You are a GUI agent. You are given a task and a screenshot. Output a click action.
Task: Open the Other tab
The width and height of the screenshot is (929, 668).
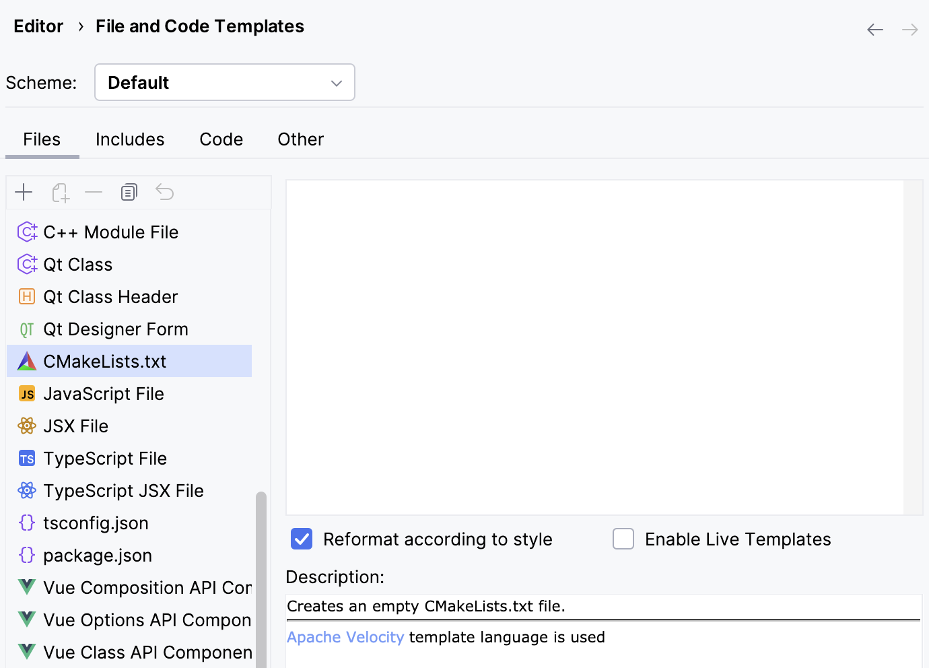[x=300, y=139]
